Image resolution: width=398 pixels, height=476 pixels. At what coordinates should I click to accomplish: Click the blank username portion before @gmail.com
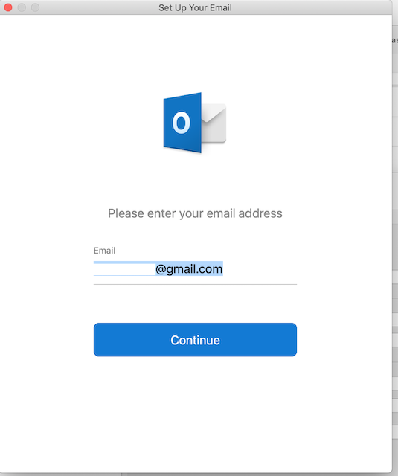tap(124, 269)
